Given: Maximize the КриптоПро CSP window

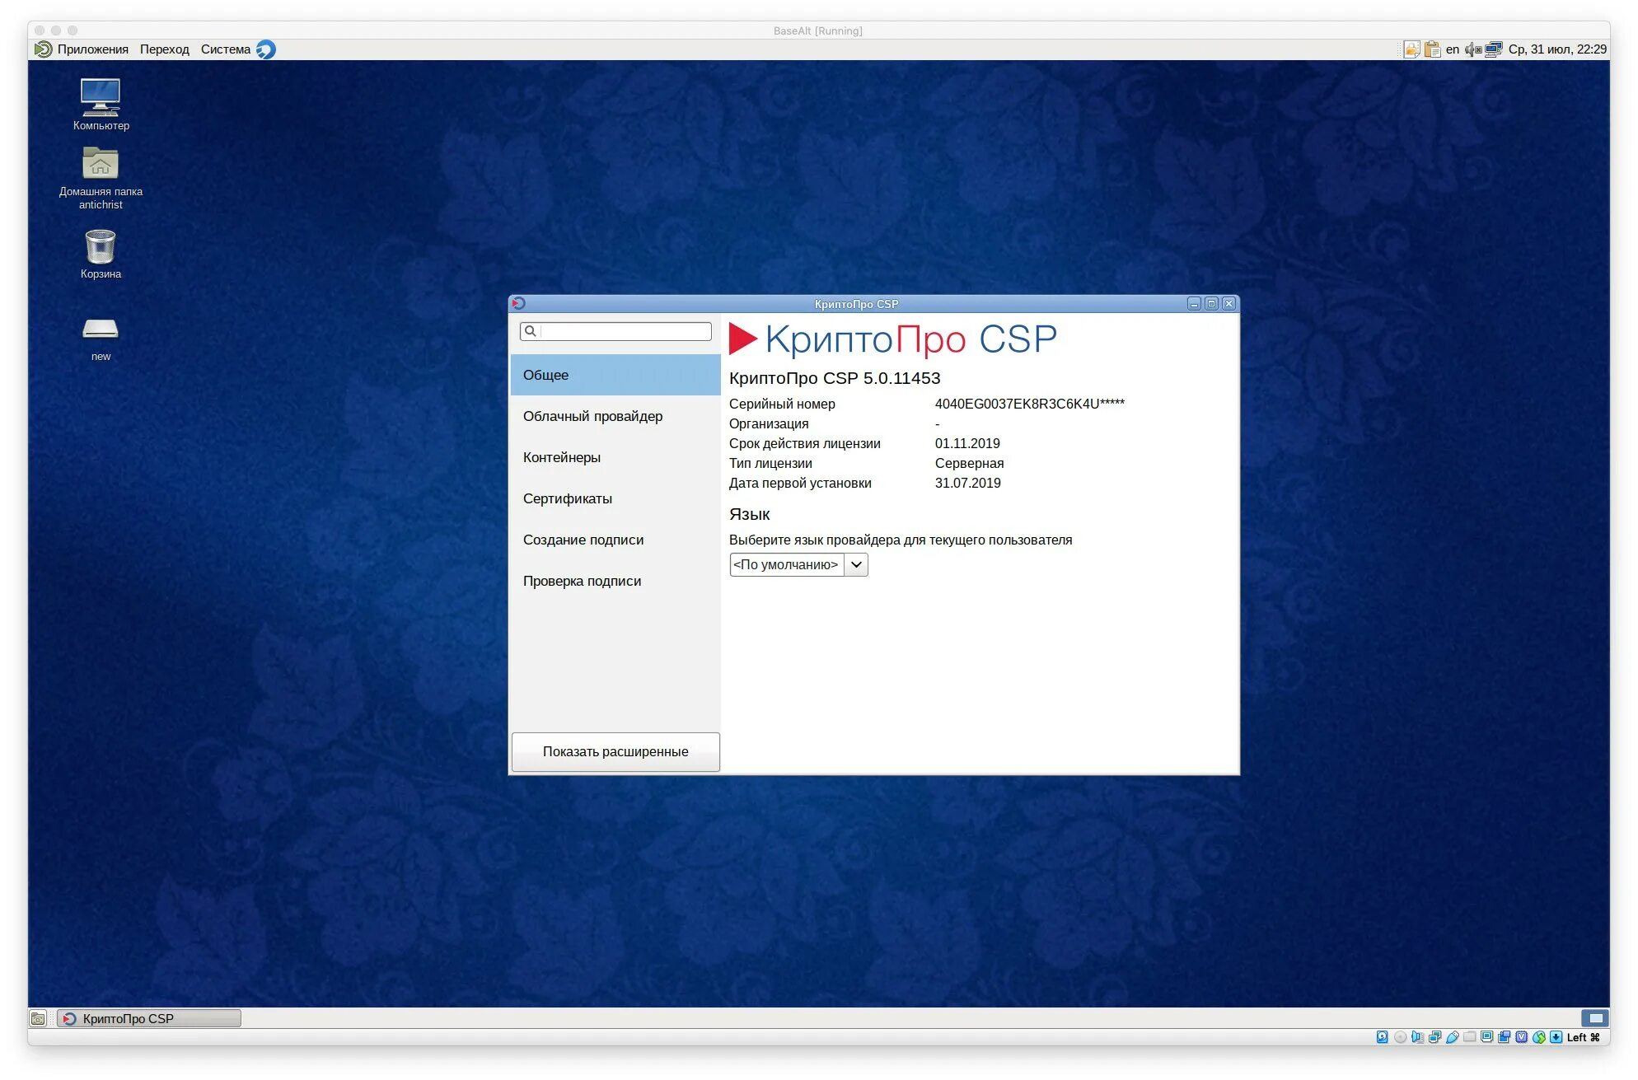Looking at the screenshot, I should point(1211,303).
